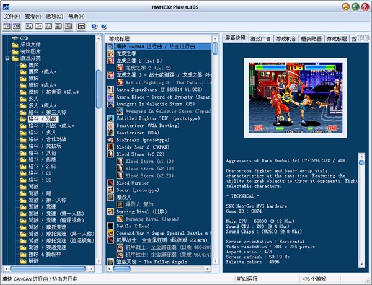Open the 选项(O) menu
The image size is (372, 285).
tap(55, 16)
